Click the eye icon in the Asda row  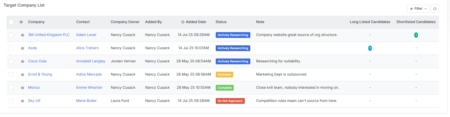click(x=22, y=48)
